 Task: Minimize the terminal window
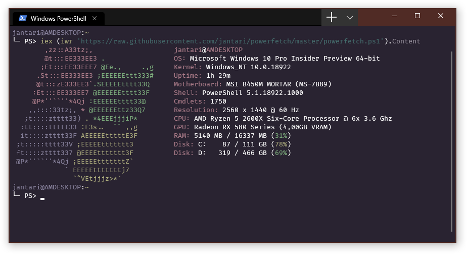pos(395,16)
